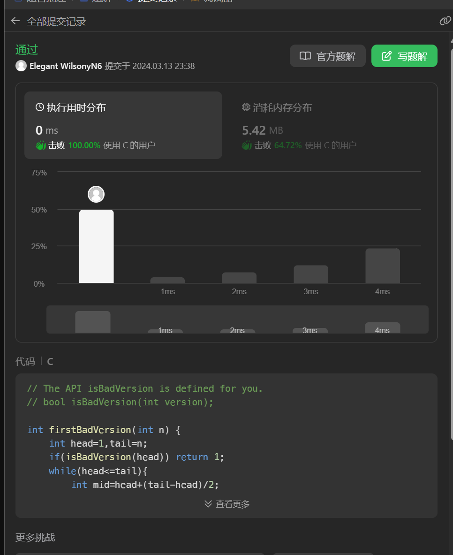Click the 3ms bar in the distribution chart
The image size is (453, 555).
[311, 274]
